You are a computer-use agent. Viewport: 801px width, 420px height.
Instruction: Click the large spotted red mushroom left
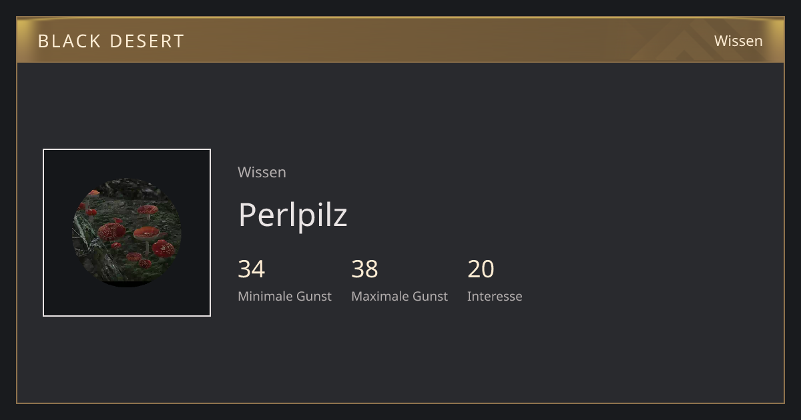coord(111,232)
